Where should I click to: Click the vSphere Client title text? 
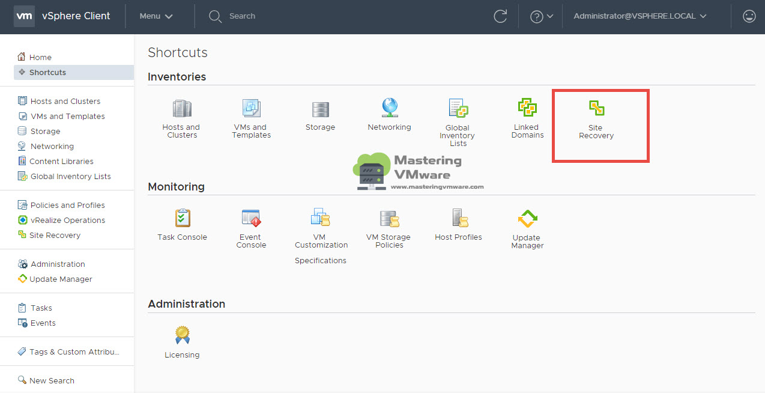(76, 16)
